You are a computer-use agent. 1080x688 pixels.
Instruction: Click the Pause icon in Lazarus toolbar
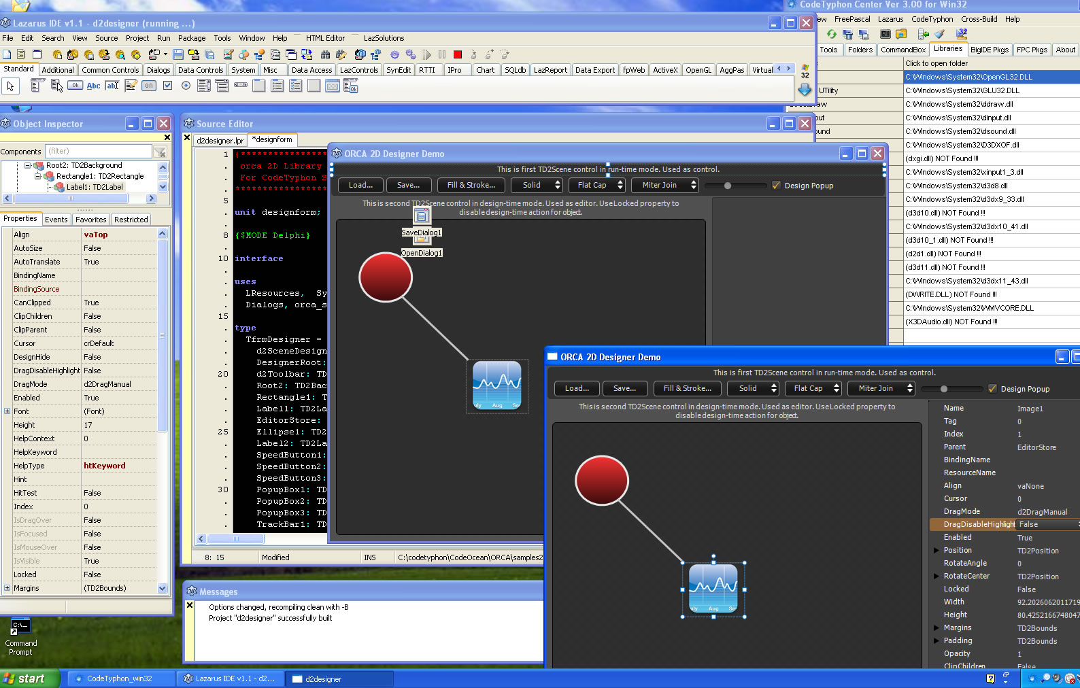tap(442, 54)
